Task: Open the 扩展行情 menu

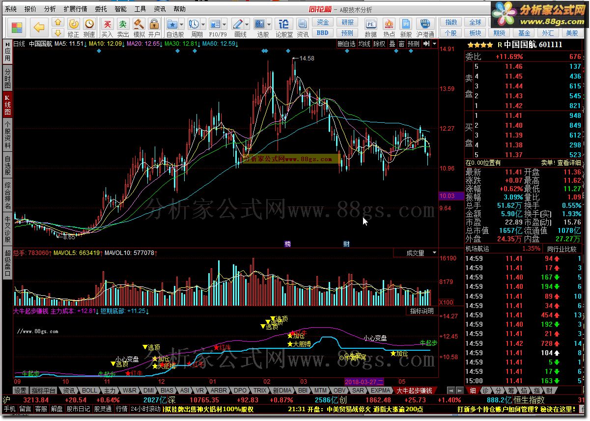Action: [x=75, y=9]
